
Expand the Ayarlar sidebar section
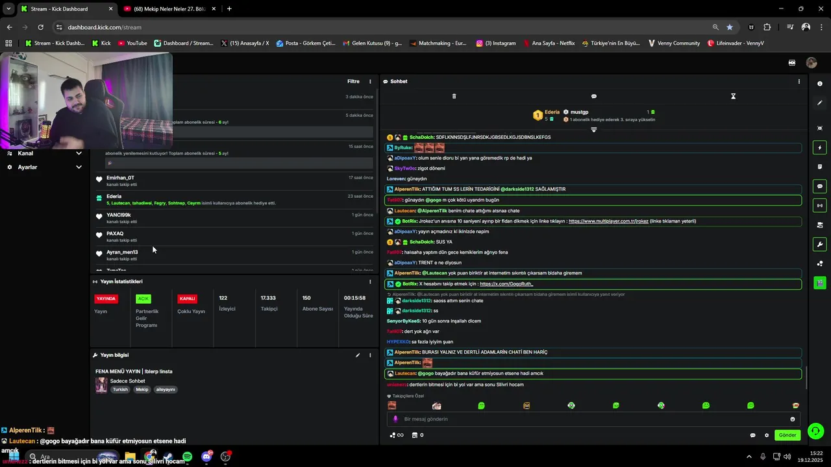pyautogui.click(x=44, y=167)
